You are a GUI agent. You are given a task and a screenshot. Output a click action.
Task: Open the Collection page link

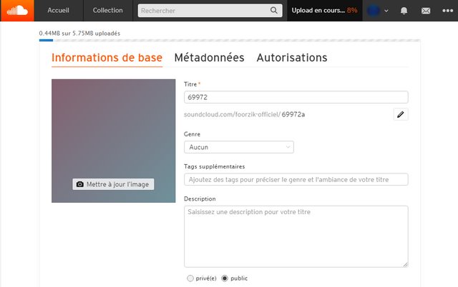107,11
